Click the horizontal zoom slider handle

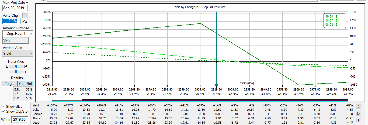tap(16, 72)
